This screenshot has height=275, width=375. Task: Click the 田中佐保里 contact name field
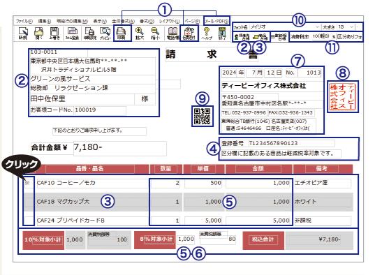pyautogui.click(x=82, y=99)
